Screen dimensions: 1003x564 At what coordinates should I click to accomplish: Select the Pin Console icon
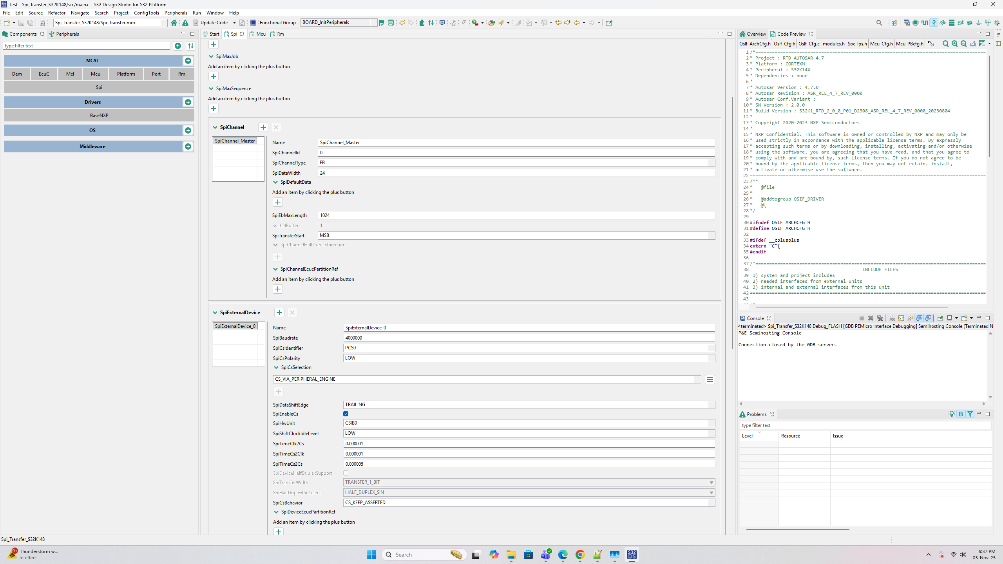(x=940, y=318)
